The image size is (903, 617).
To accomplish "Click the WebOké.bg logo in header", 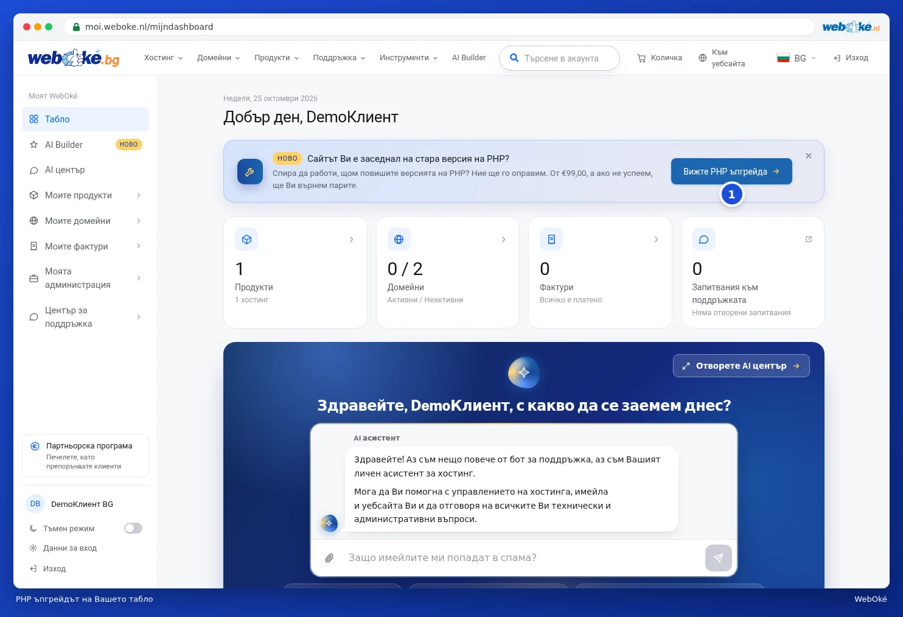I will [x=74, y=58].
